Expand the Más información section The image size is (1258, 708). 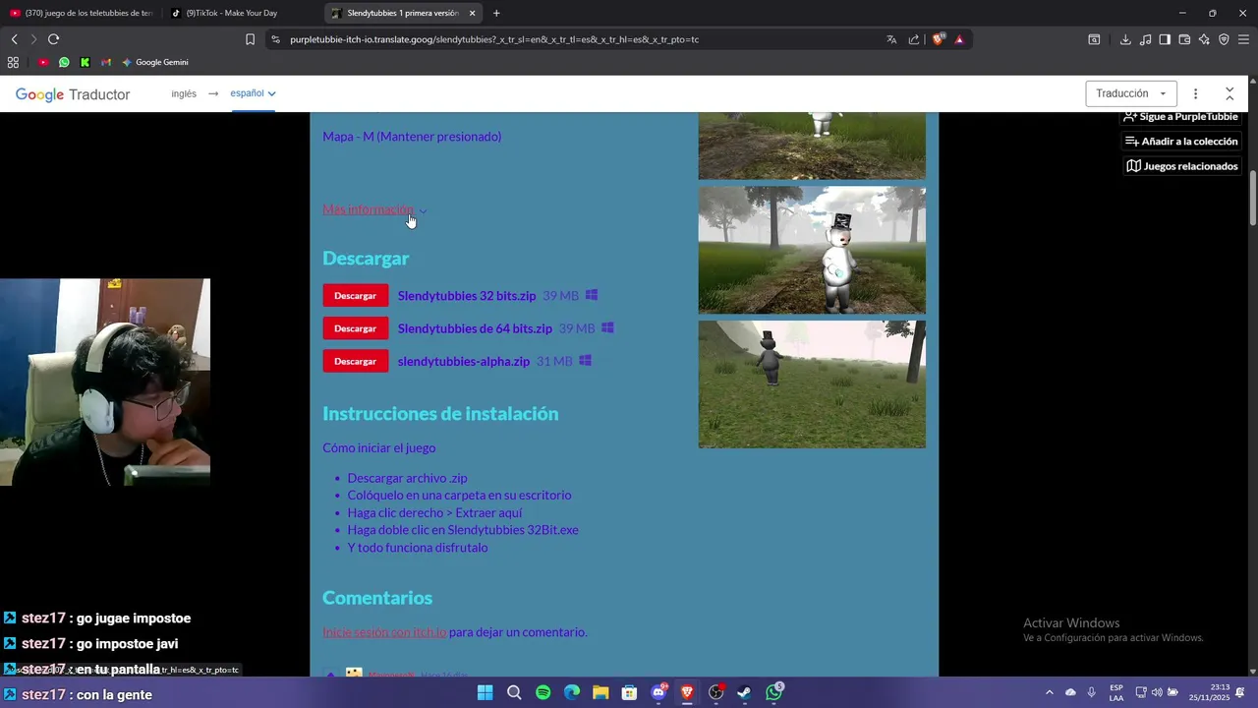click(373, 209)
